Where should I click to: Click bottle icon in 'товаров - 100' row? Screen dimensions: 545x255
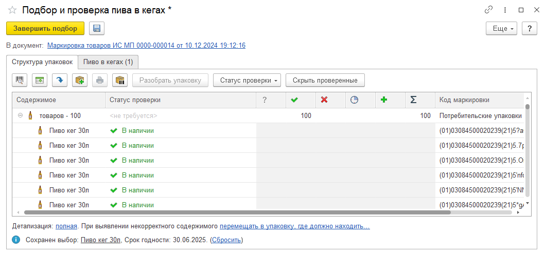(30, 115)
